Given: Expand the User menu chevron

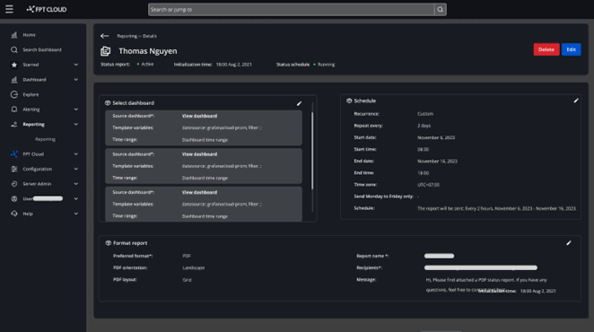Looking at the screenshot, I should coord(76,198).
